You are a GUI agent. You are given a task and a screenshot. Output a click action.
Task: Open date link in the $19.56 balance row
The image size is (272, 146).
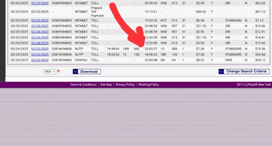40,49
